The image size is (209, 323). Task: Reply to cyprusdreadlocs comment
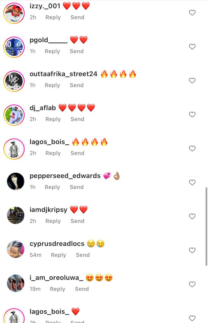click(58, 255)
